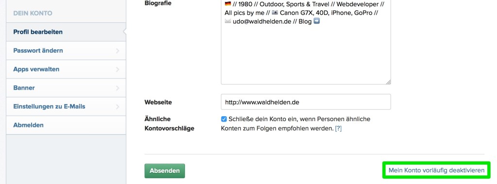The height and width of the screenshot is (184, 497).
Task: Click the blue arrow emoji after Blog
Action: 316,21
